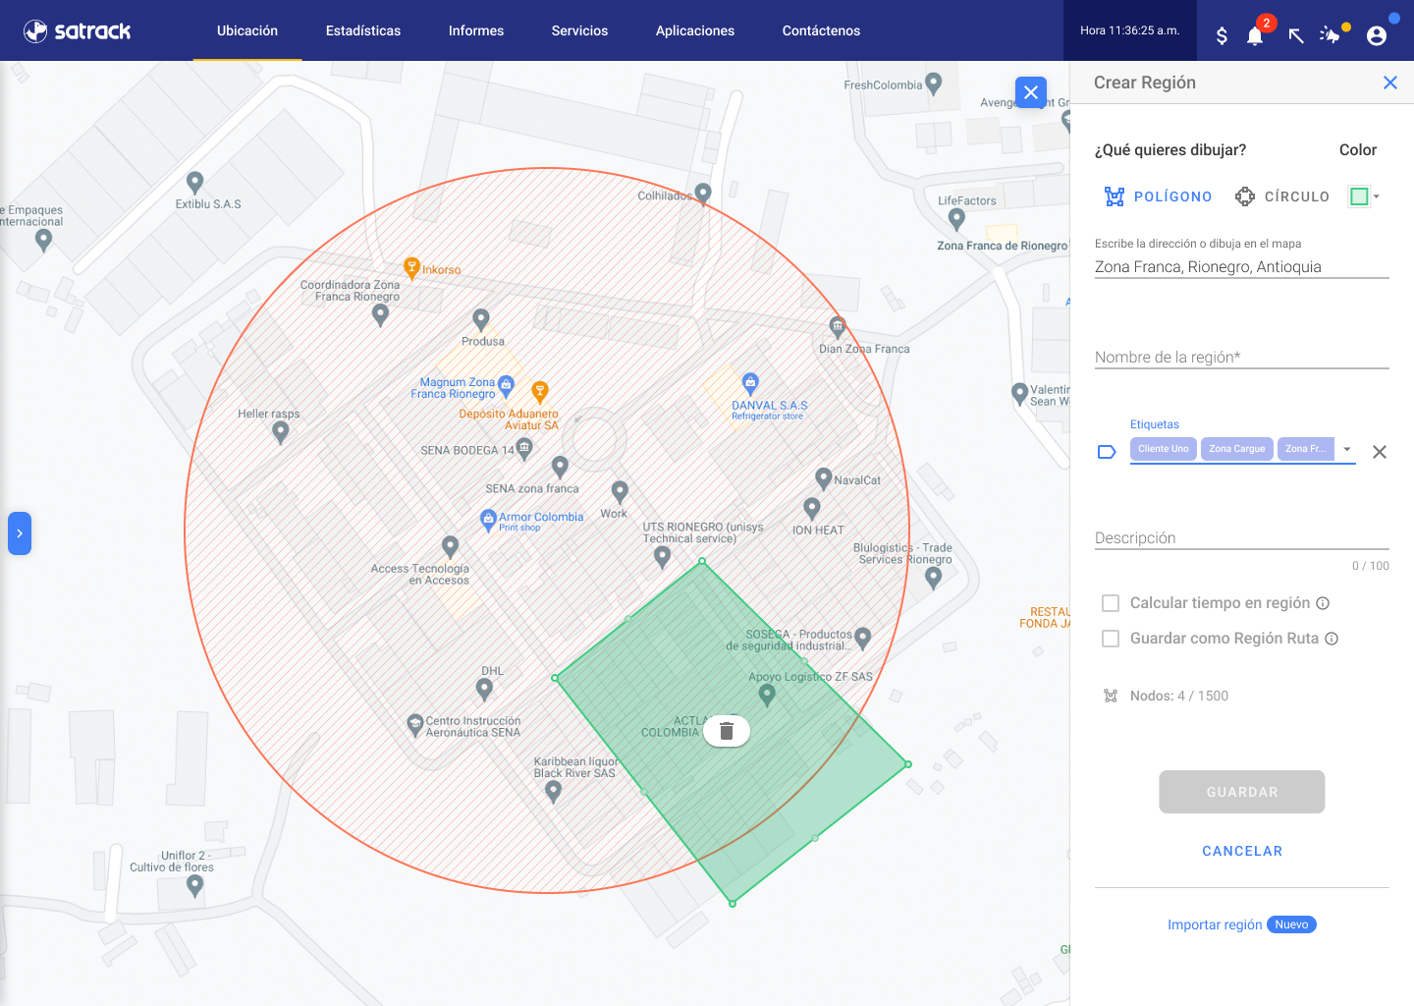Open the region color picker dropdown
Viewport: 1414px width, 1006px height.
pyautogui.click(x=1365, y=196)
